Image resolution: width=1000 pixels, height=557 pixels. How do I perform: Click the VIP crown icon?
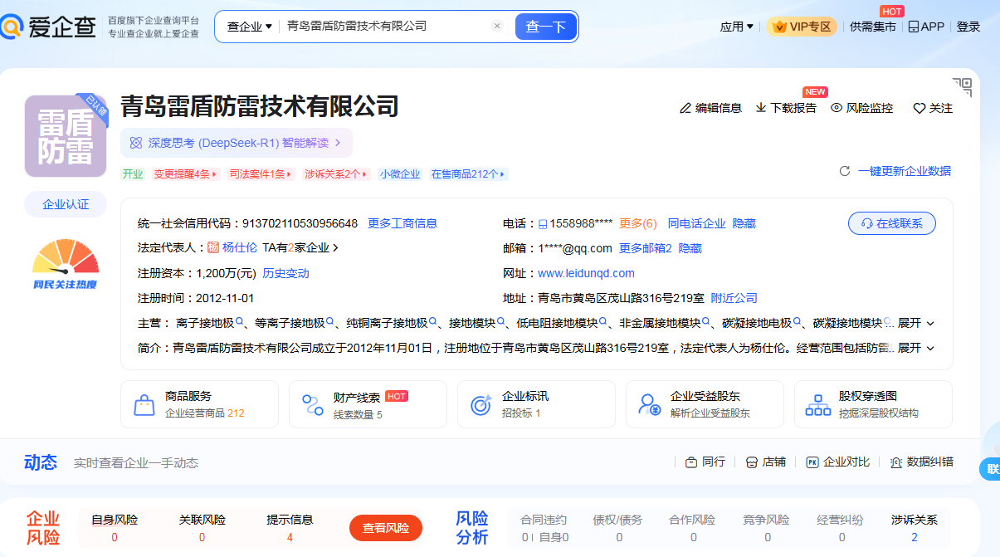[x=778, y=27]
